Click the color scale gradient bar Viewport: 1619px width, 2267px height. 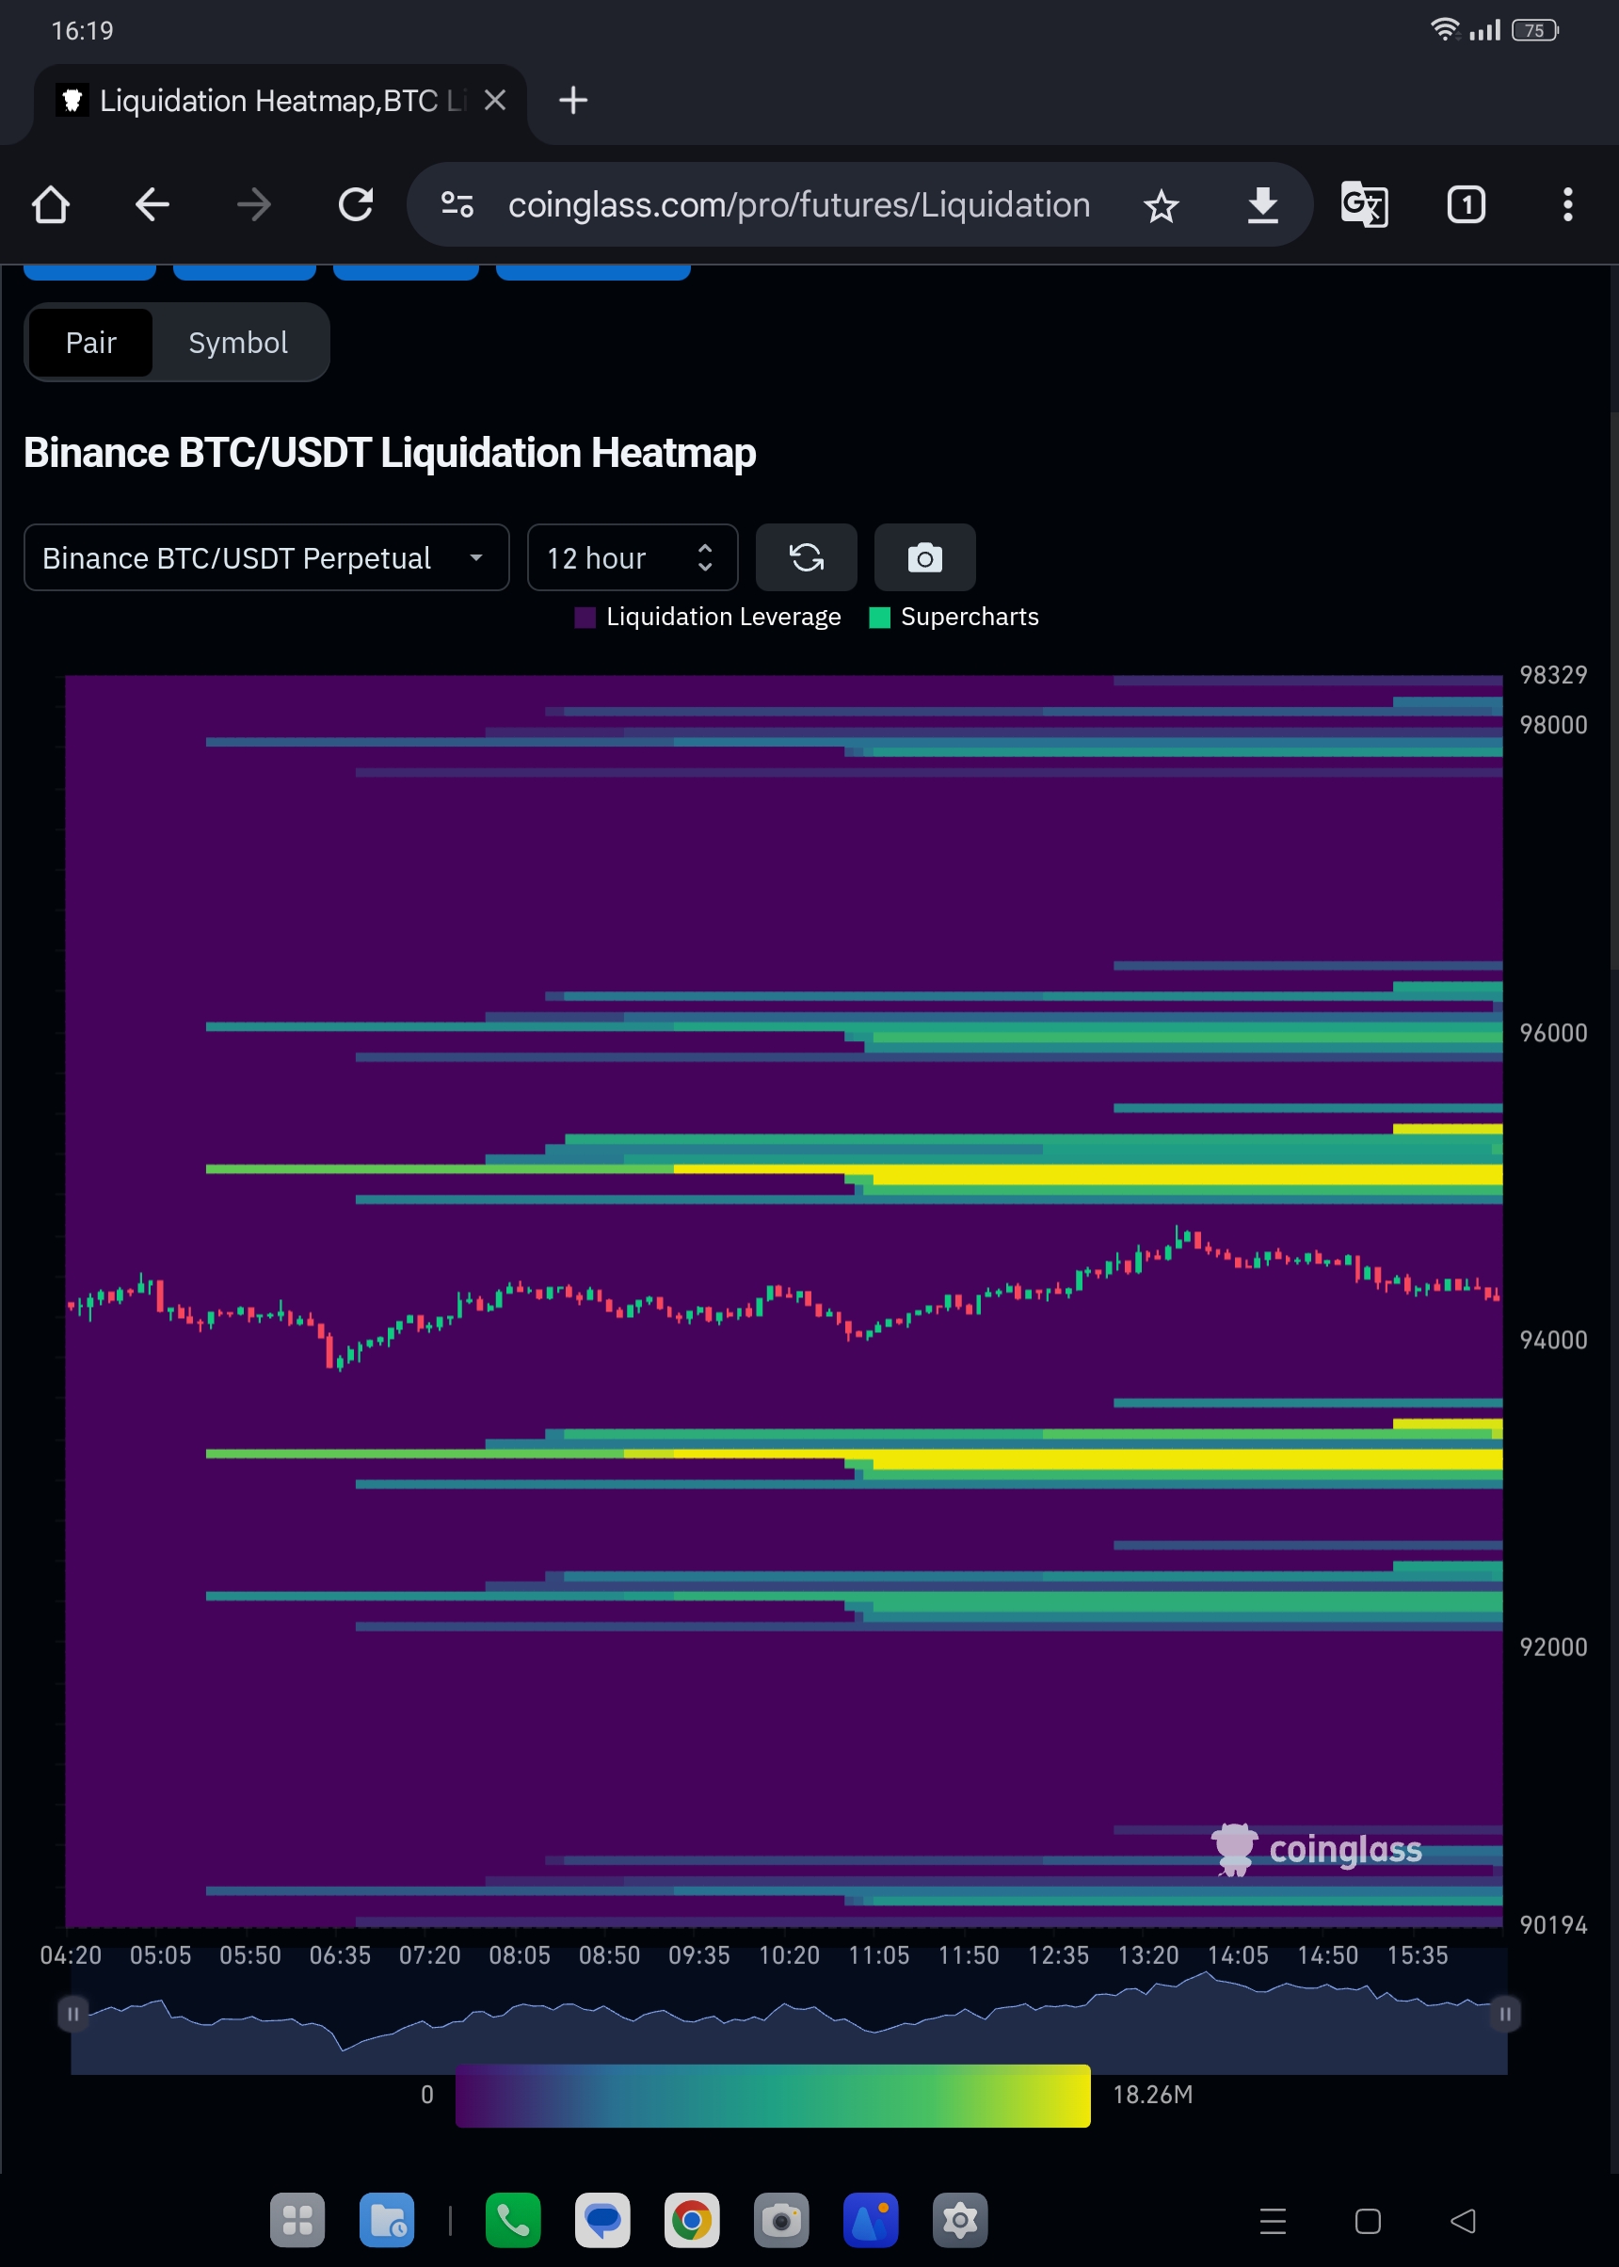[x=773, y=2096]
